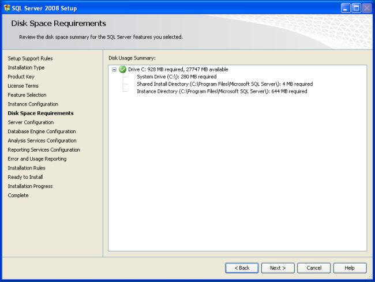Select Analysis Services Configuration step
Viewport: 375px width, 282px height.
pos(42,141)
